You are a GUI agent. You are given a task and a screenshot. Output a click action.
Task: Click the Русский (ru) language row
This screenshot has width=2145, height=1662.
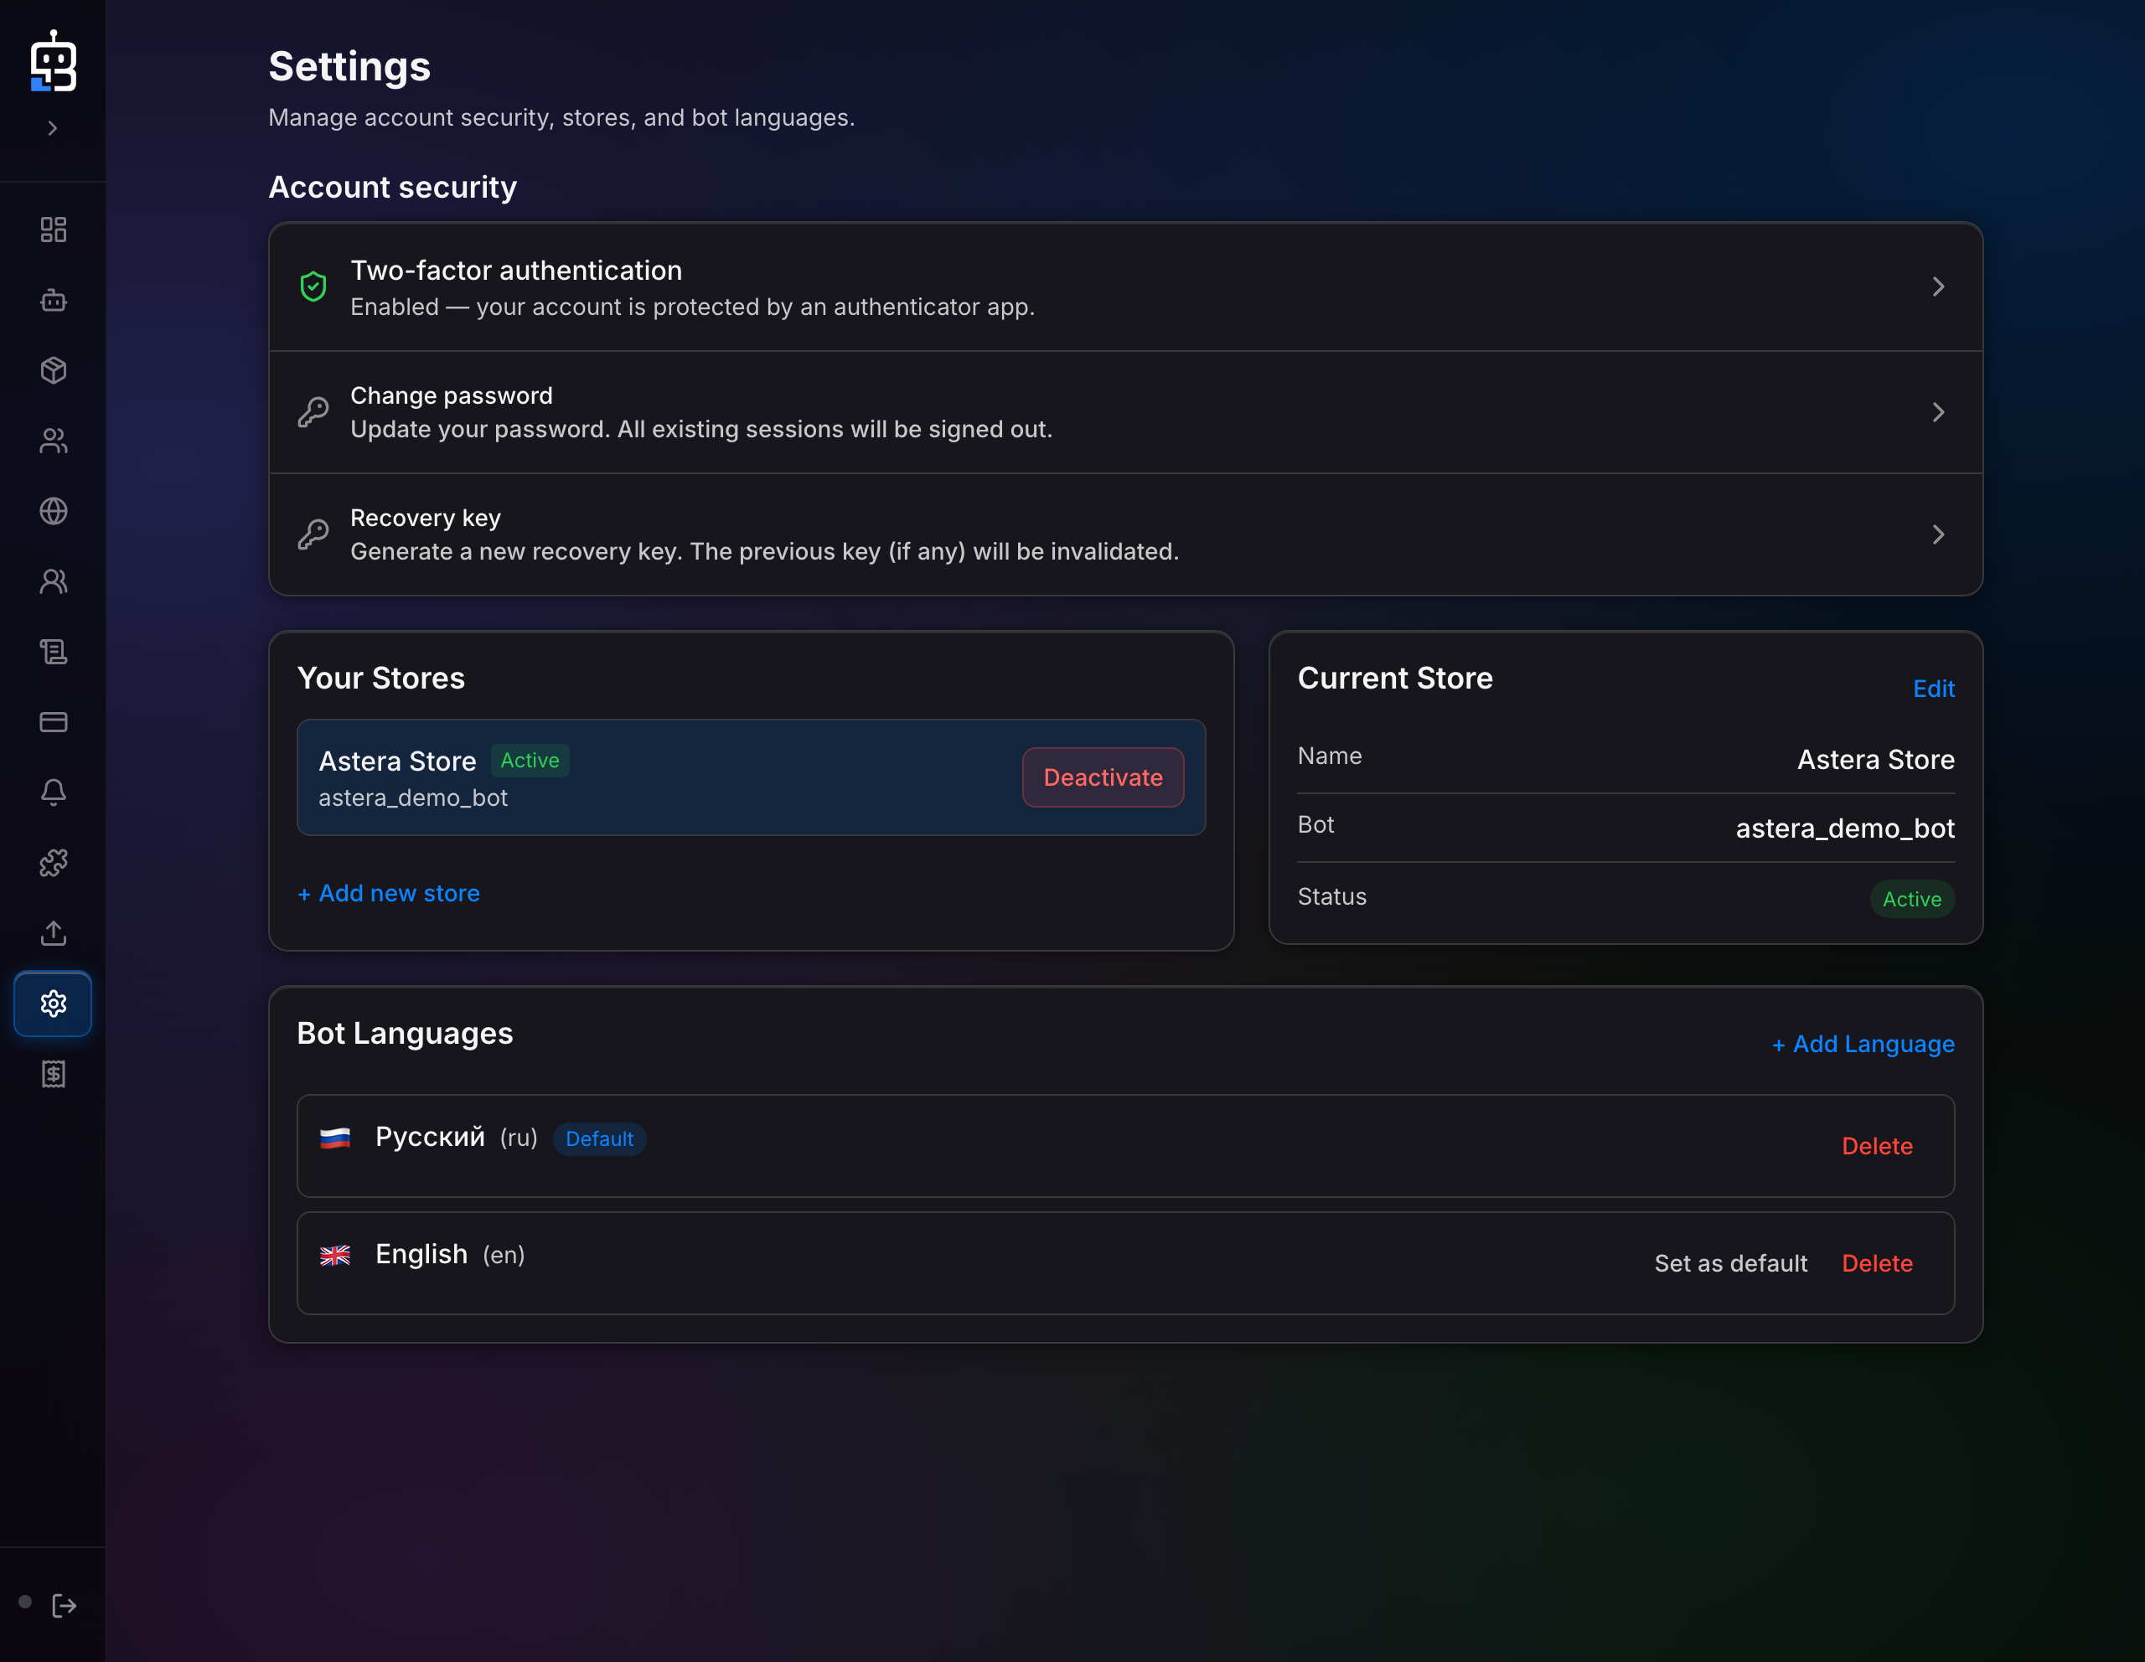(x=1125, y=1147)
